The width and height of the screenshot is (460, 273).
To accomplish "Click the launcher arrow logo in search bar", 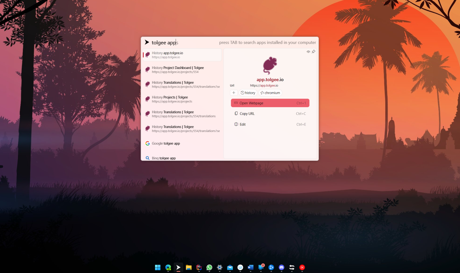I will [x=147, y=42].
